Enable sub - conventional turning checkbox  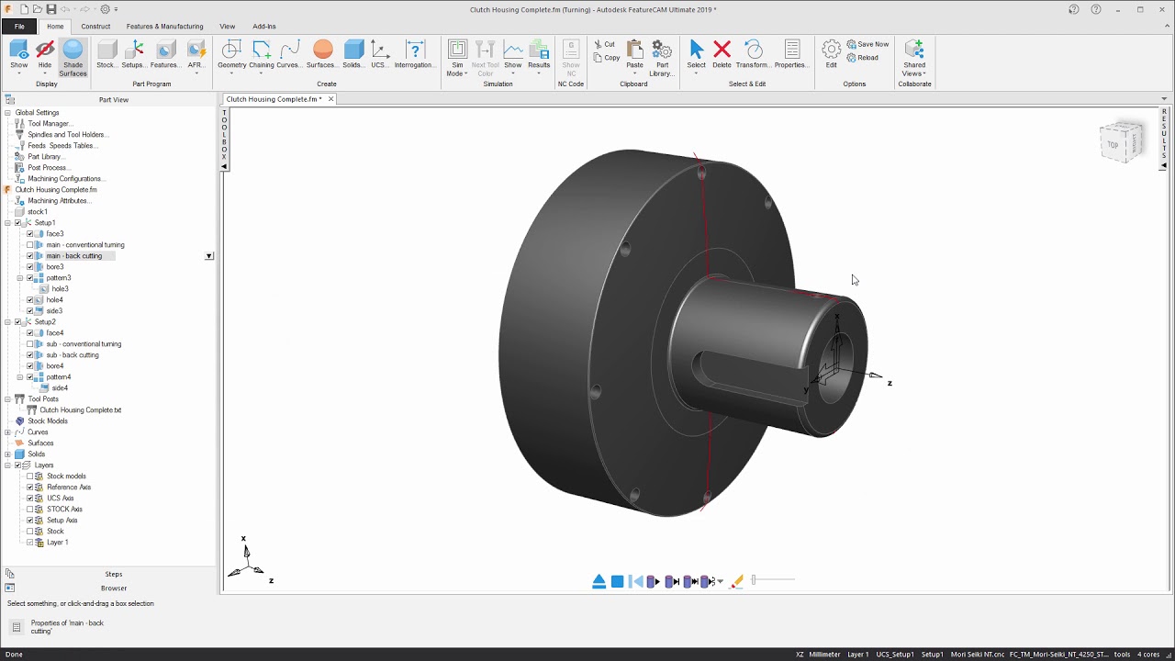pos(30,344)
